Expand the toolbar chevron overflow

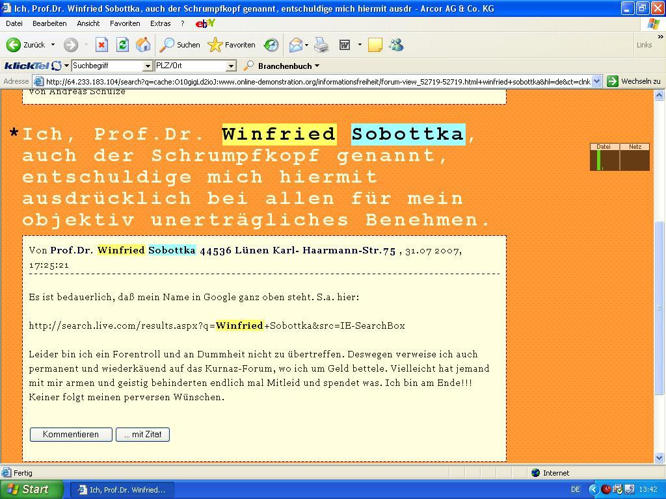tap(660, 37)
